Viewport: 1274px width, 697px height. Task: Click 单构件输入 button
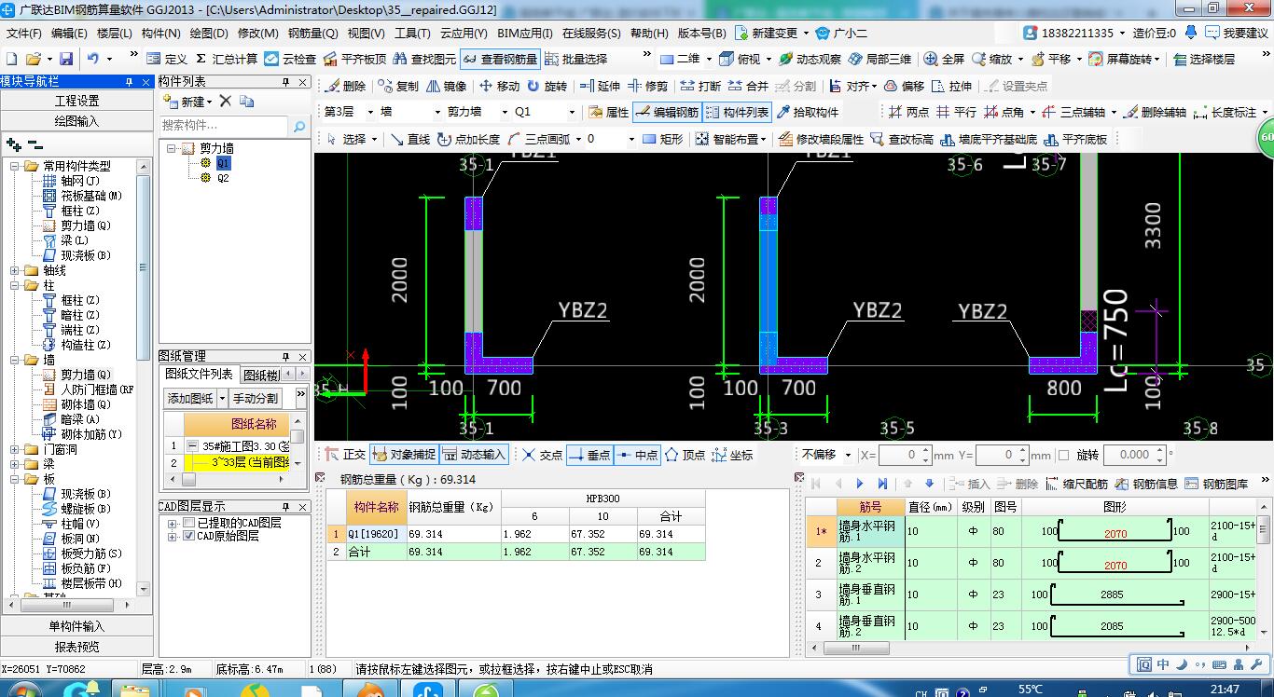pos(76,626)
